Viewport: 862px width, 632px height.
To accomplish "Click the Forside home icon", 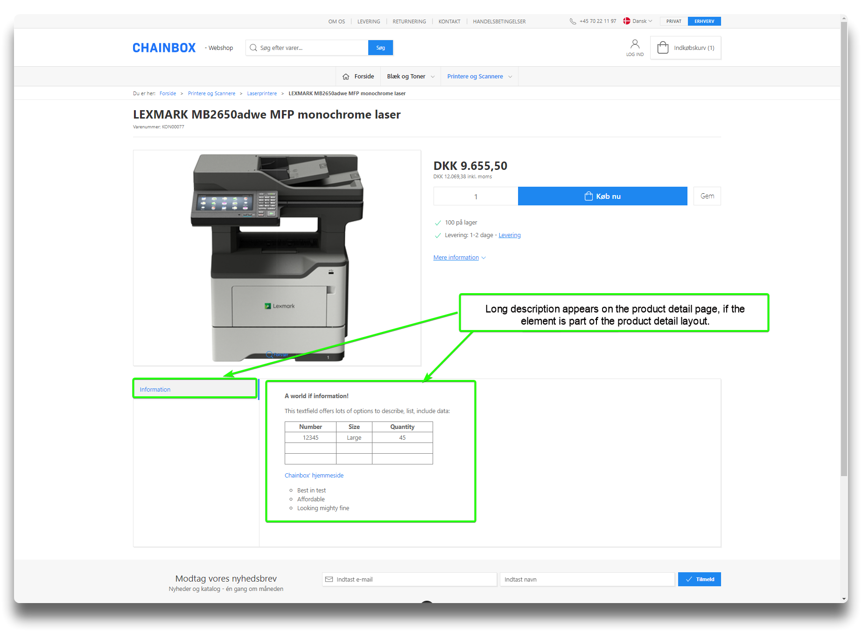I will point(346,77).
